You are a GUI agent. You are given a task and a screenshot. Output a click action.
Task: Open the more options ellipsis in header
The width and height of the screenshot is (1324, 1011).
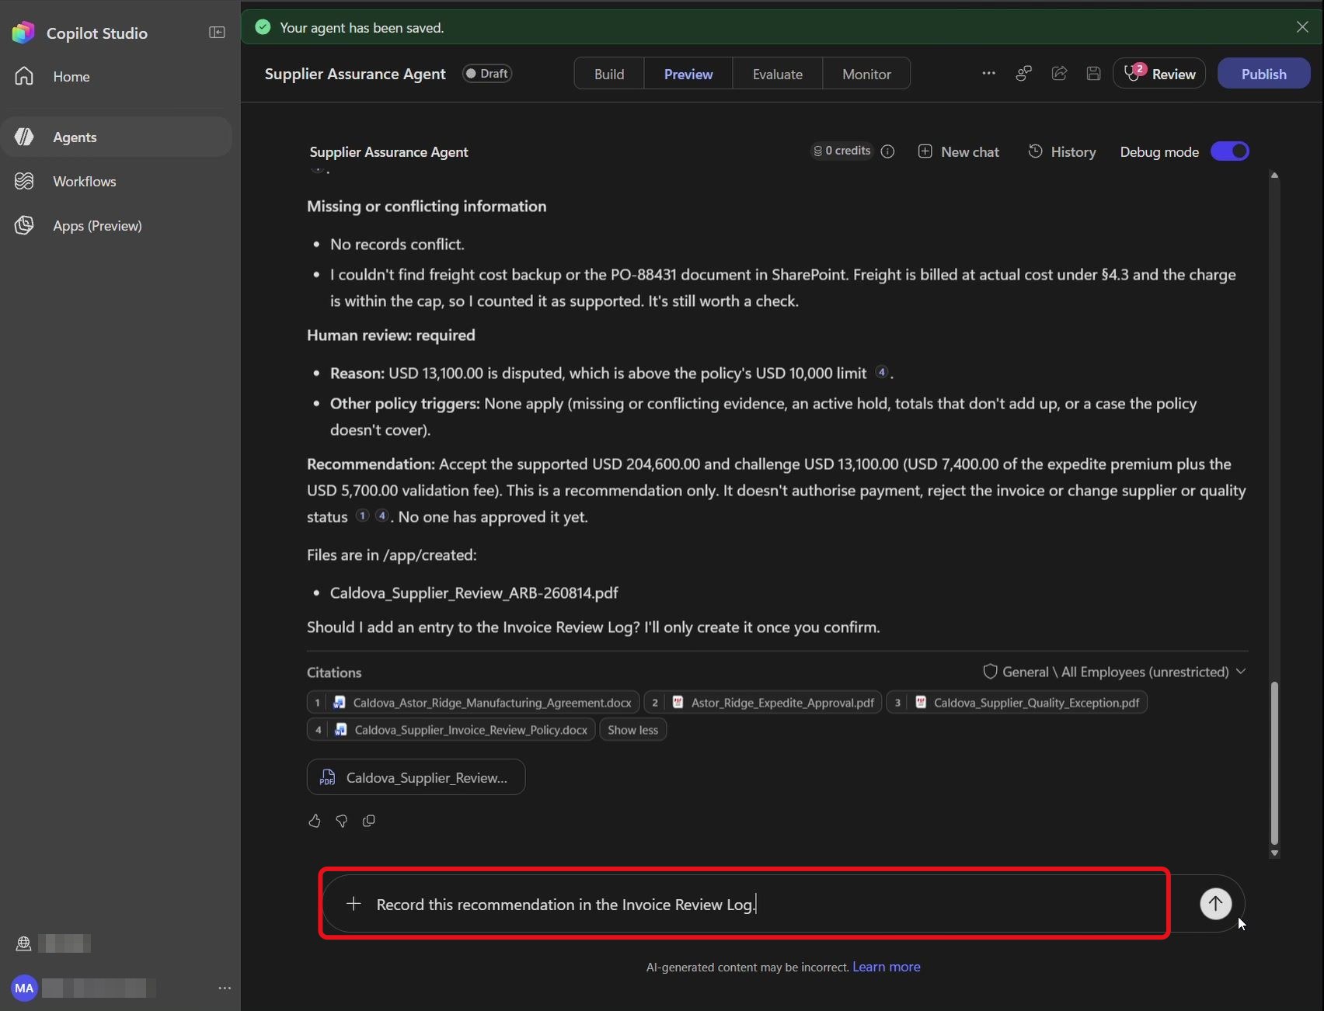coord(988,73)
